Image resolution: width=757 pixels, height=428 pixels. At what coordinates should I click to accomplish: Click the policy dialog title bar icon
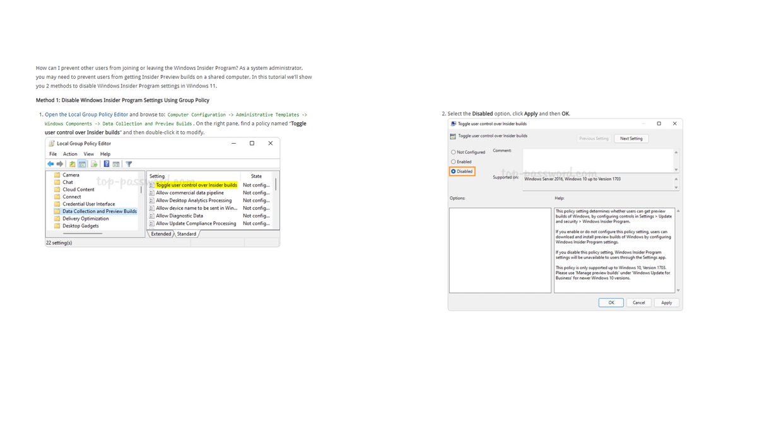454,124
